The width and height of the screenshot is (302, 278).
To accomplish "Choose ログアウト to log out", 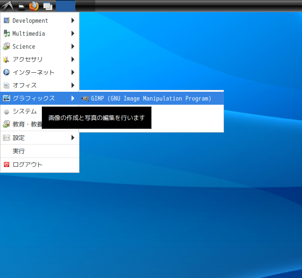I will tap(39, 164).
